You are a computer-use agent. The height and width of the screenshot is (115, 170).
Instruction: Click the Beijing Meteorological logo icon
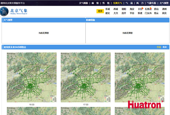click(5, 12)
